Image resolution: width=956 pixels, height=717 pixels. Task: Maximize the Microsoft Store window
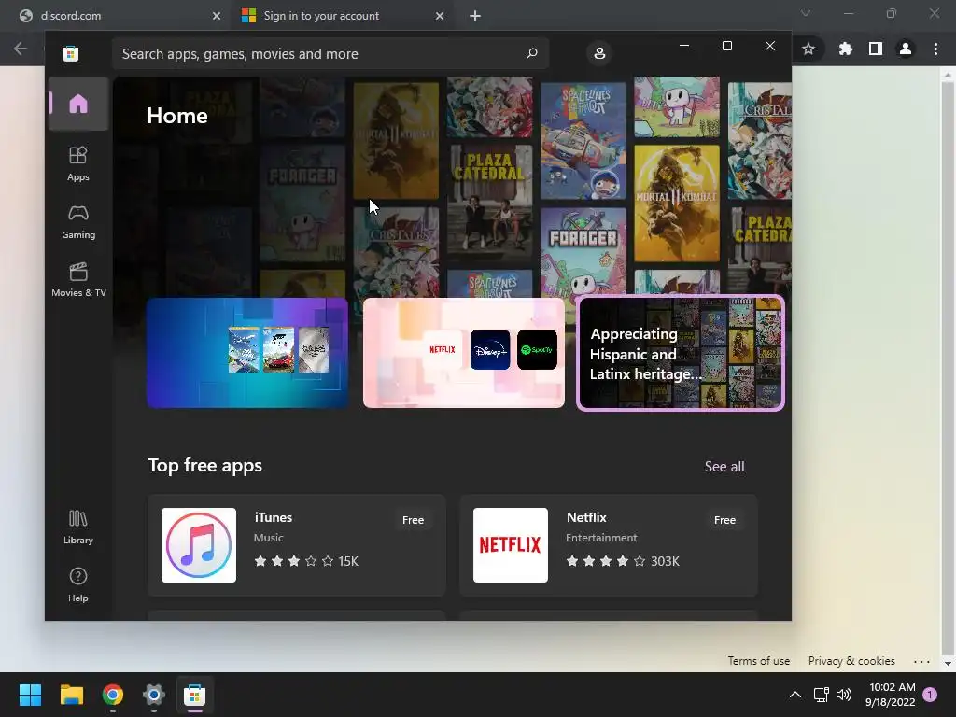726,46
